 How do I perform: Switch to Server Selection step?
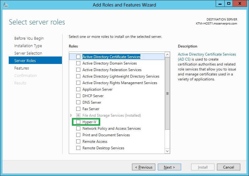[x=28, y=53]
